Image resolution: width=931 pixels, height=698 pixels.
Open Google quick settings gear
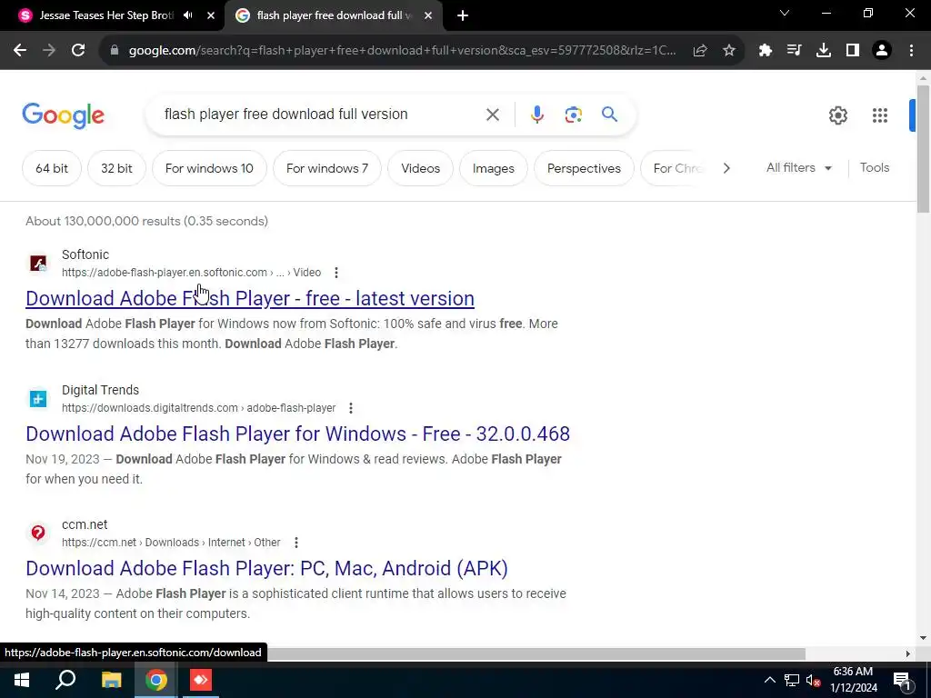click(x=837, y=115)
